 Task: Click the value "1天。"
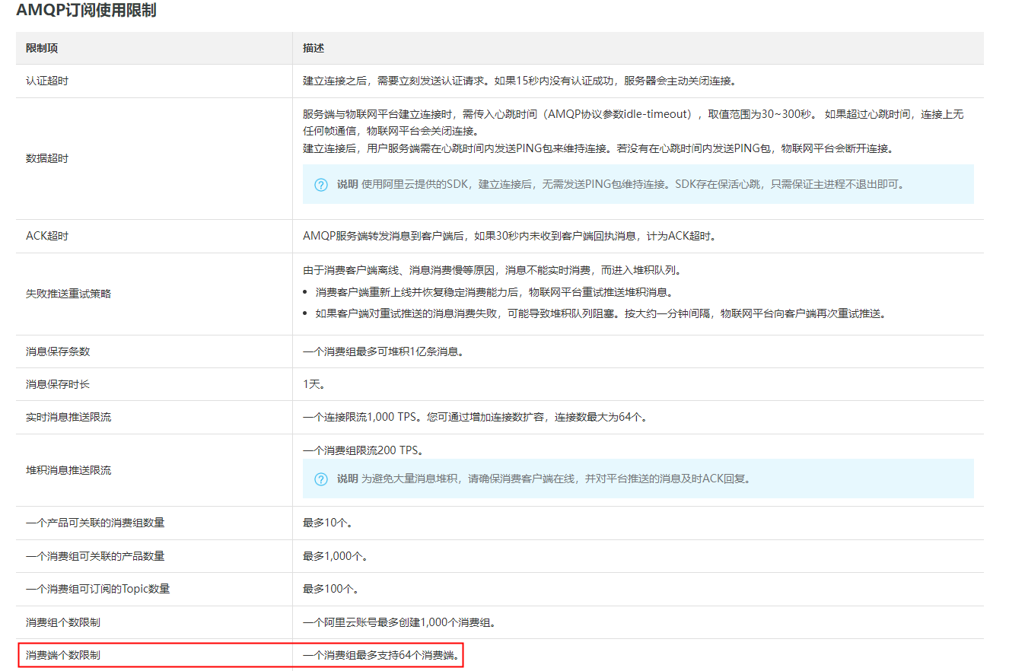[314, 384]
